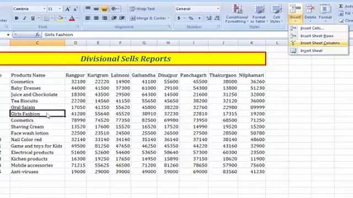Apply the red Font Color
Screen dimensions: 353x198
[72, 18]
